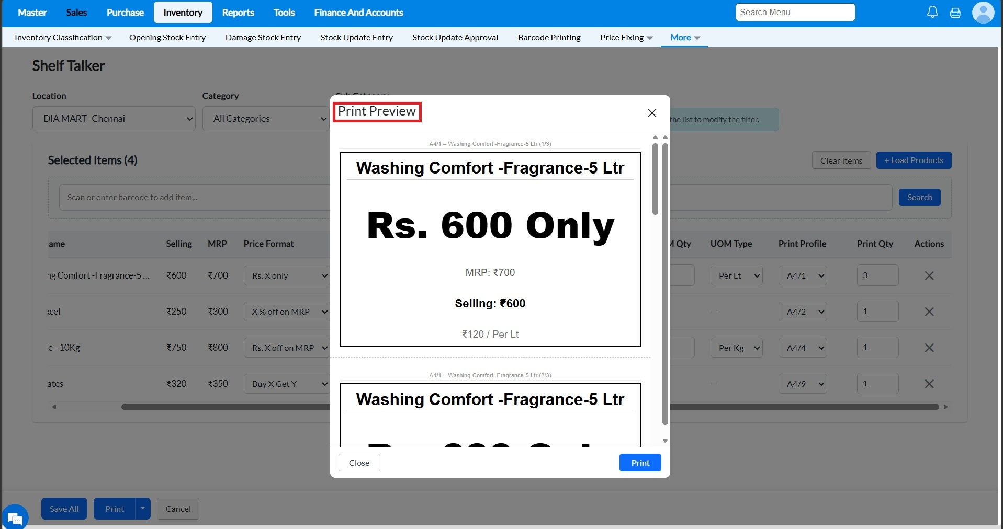Click the Print Qty field in A4/2 row
Viewport: 1003px width, 529px height.
(878, 312)
